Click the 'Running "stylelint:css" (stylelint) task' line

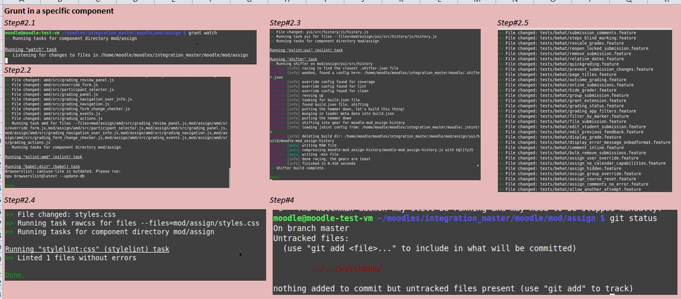click(x=87, y=249)
